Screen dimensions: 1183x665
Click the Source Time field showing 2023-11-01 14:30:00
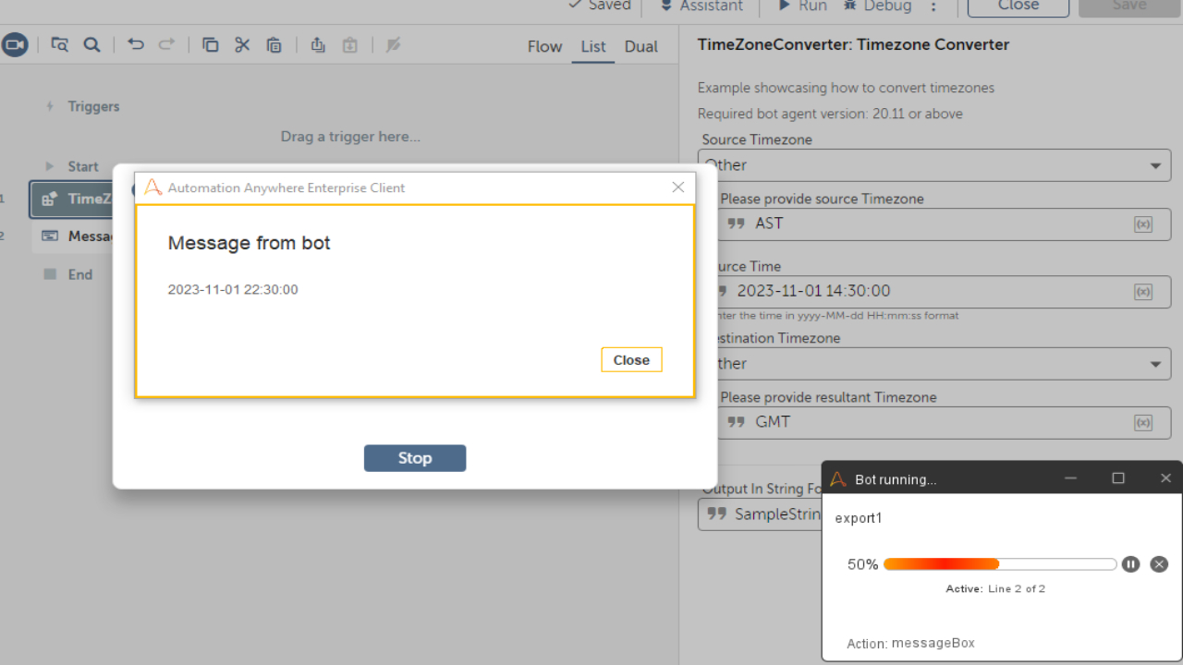[x=934, y=292]
